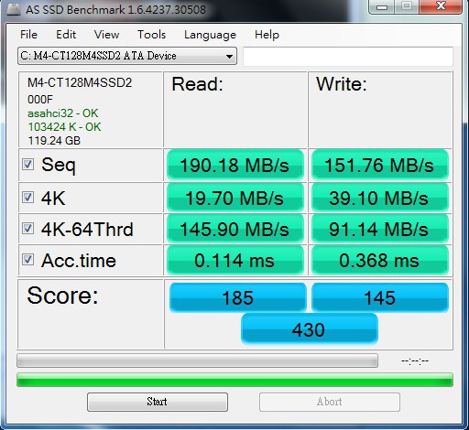
Task: Open the View menu
Action: coord(106,35)
